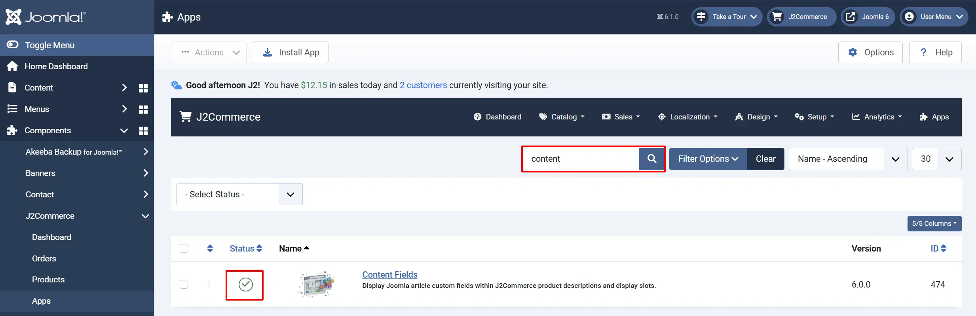Open the Apps nav item in navbar

tap(934, 117)
